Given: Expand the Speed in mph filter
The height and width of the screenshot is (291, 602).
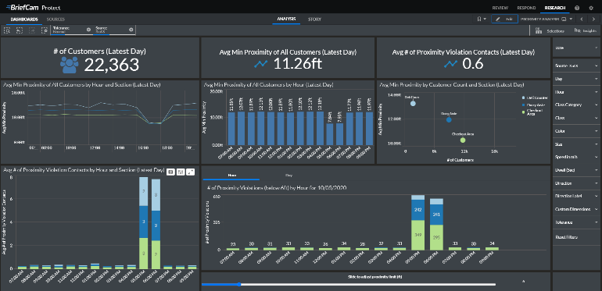Looking at the screenshot, I should (575, 157).
